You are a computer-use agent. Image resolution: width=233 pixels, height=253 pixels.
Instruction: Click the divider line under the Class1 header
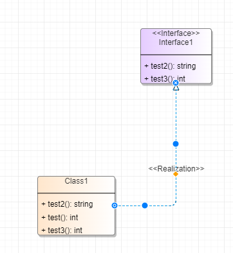click(77, 193)
